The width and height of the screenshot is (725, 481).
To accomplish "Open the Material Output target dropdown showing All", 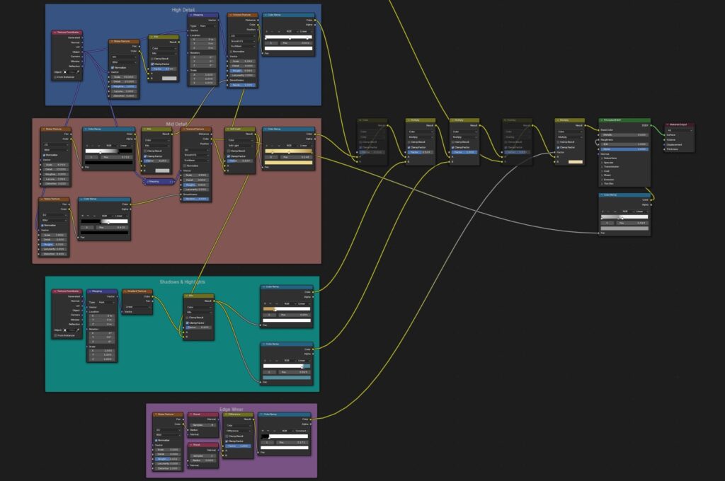I will click(x=679, y=130).
